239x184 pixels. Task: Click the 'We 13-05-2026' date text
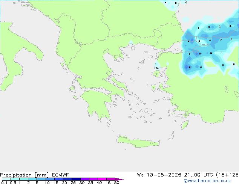(x=159, y=175)
